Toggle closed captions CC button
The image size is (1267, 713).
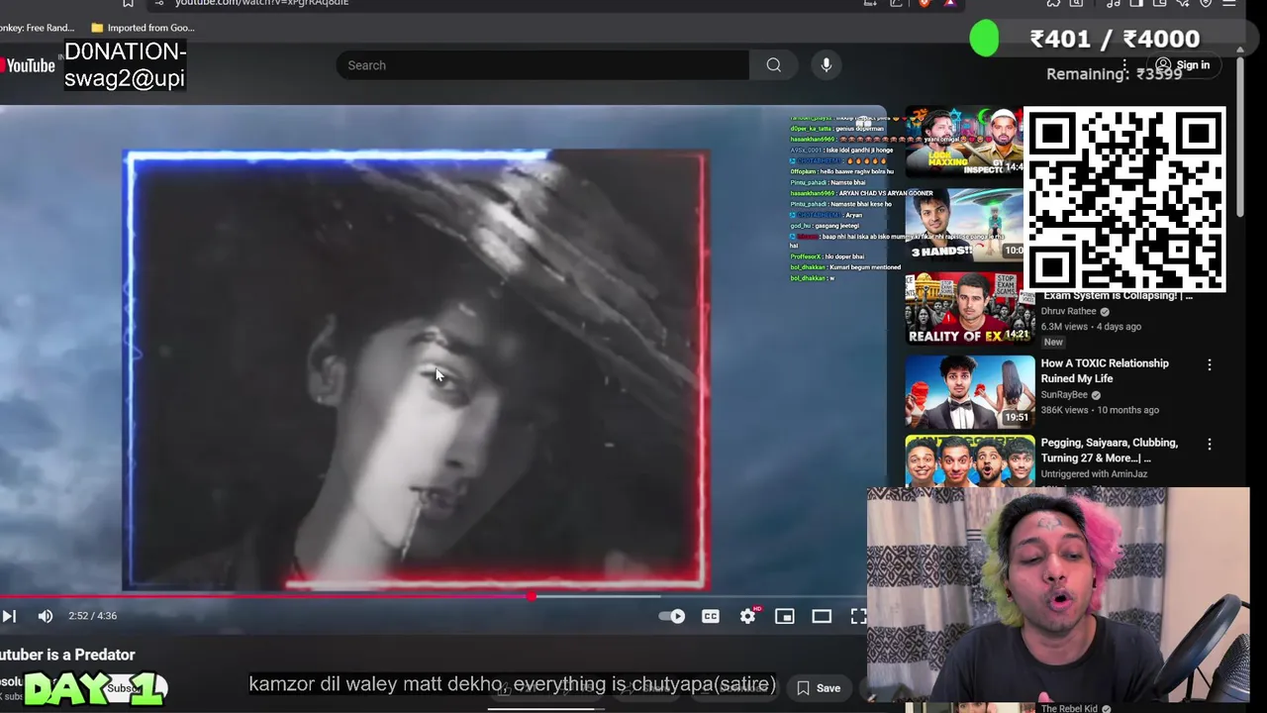710,616
